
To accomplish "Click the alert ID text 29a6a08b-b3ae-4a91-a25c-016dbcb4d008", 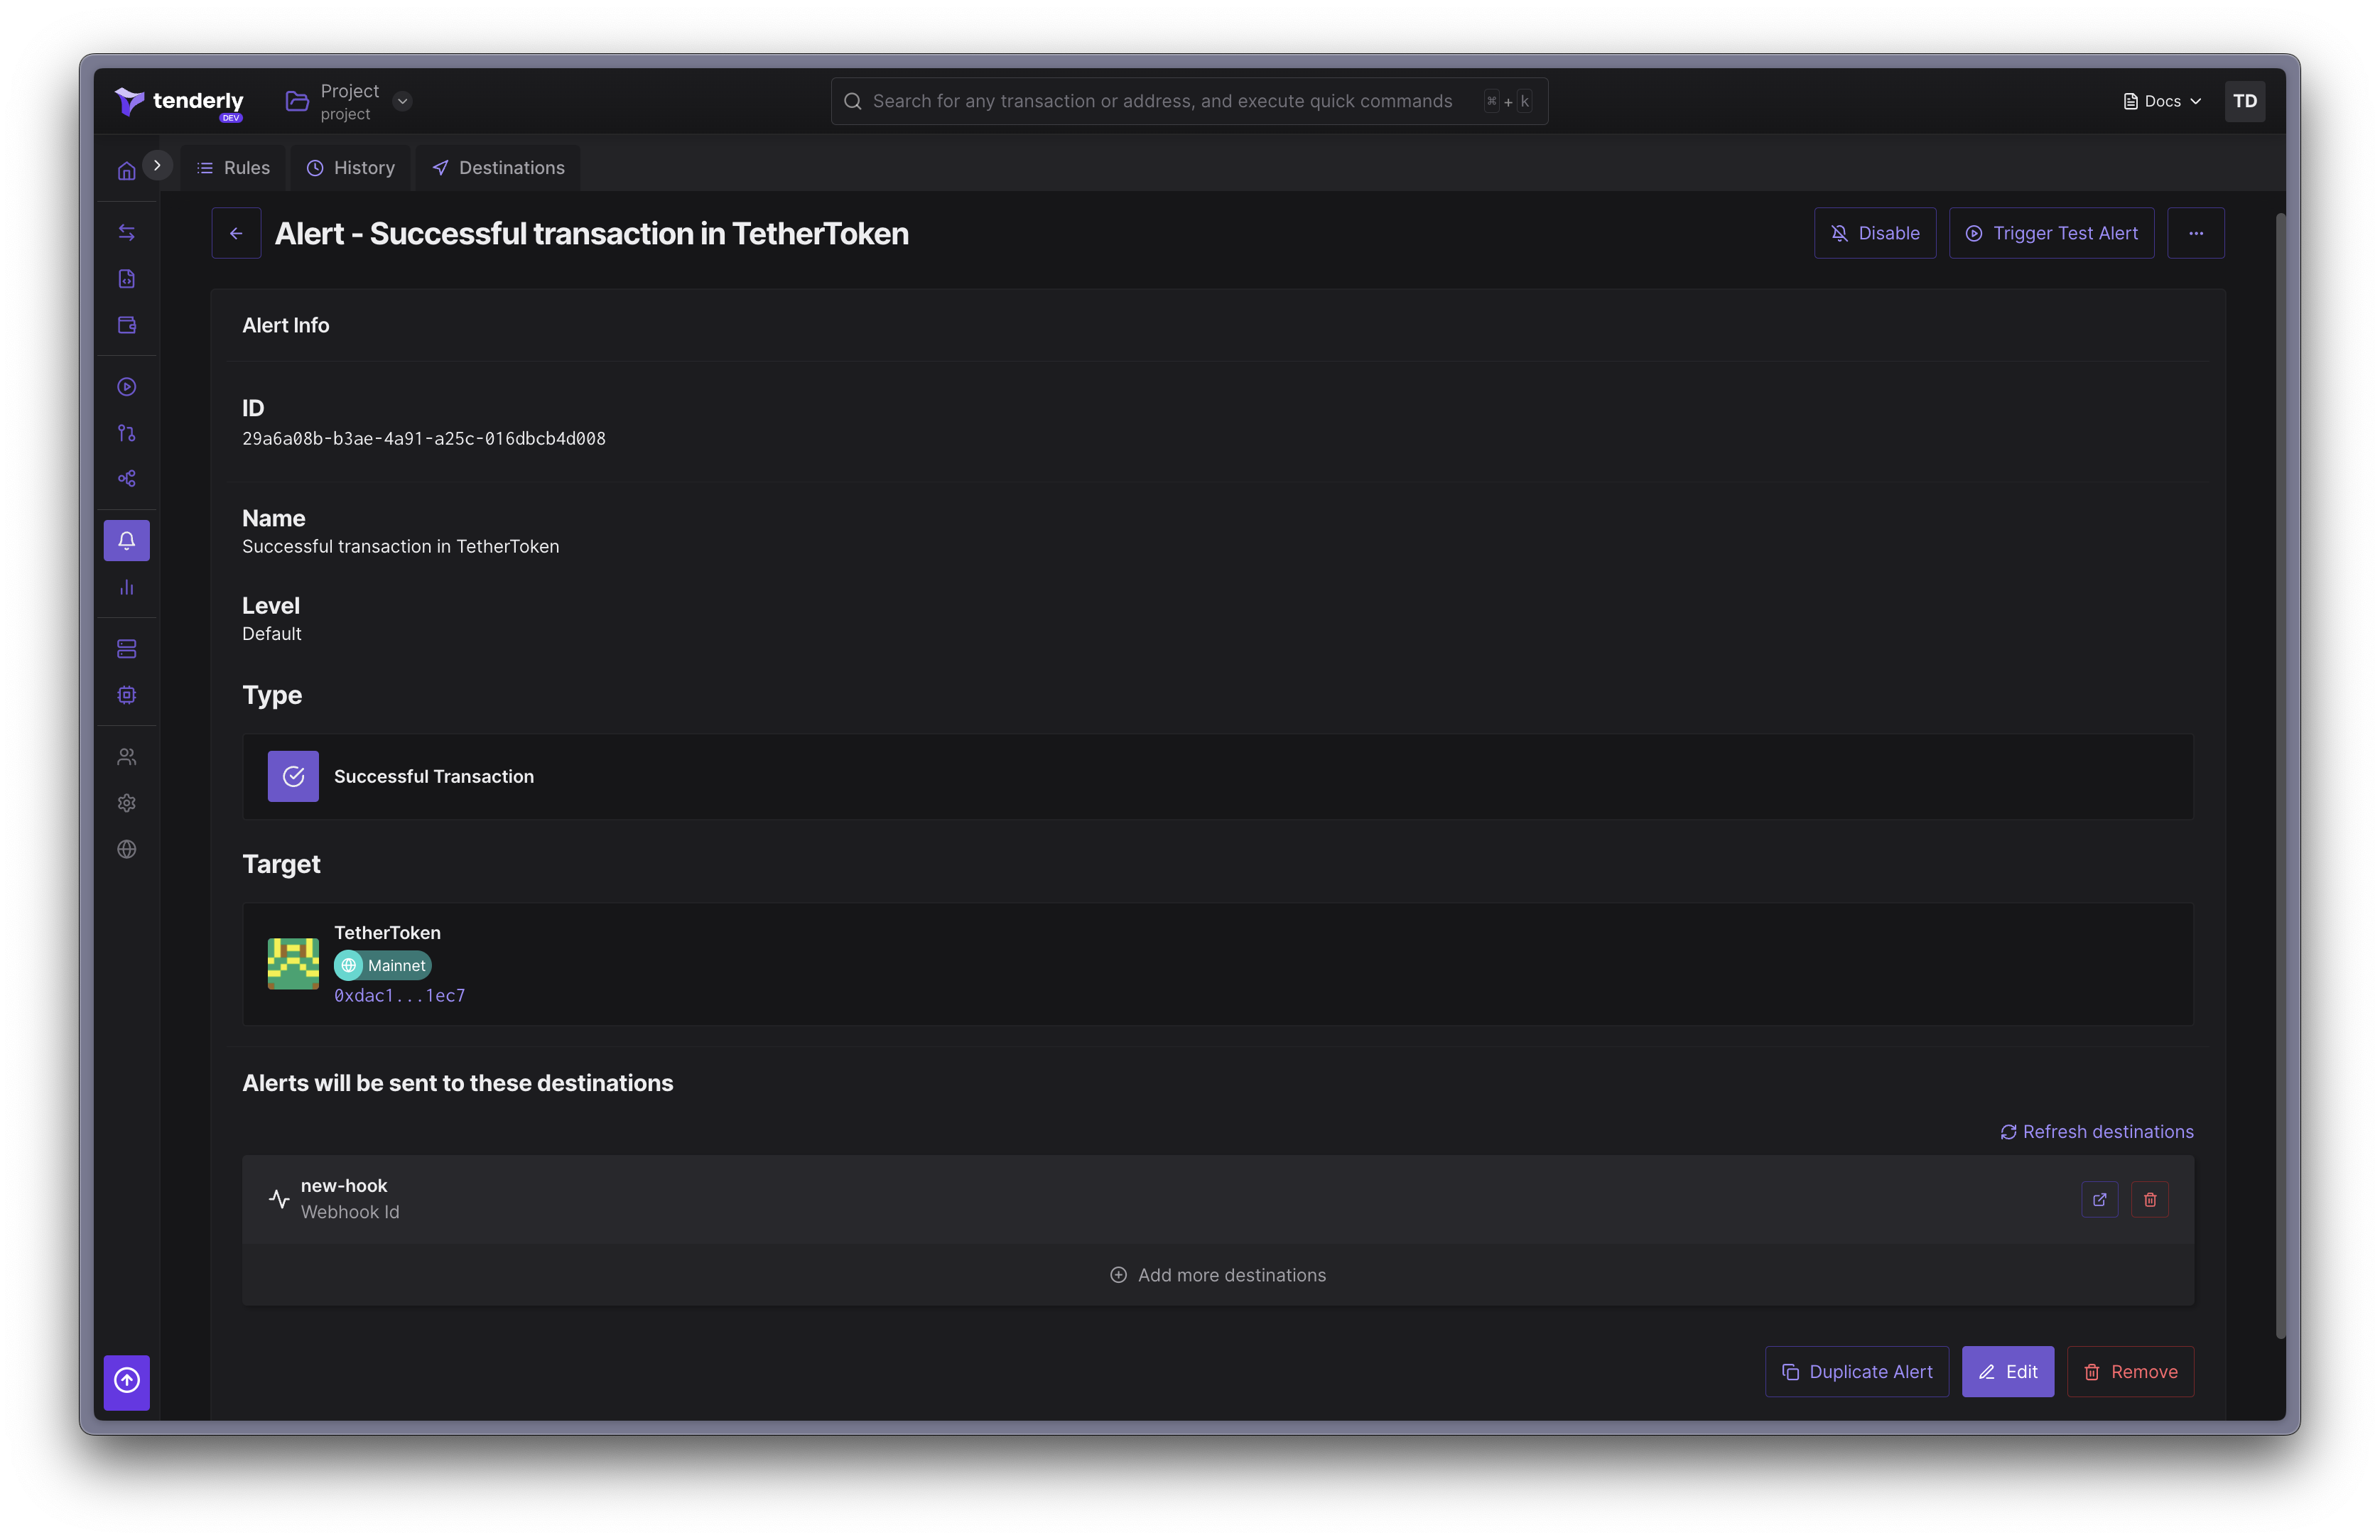I will [x=424, y=439].
